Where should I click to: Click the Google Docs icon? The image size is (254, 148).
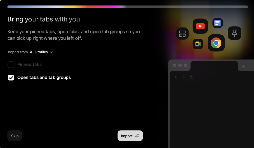pos(217,23)
